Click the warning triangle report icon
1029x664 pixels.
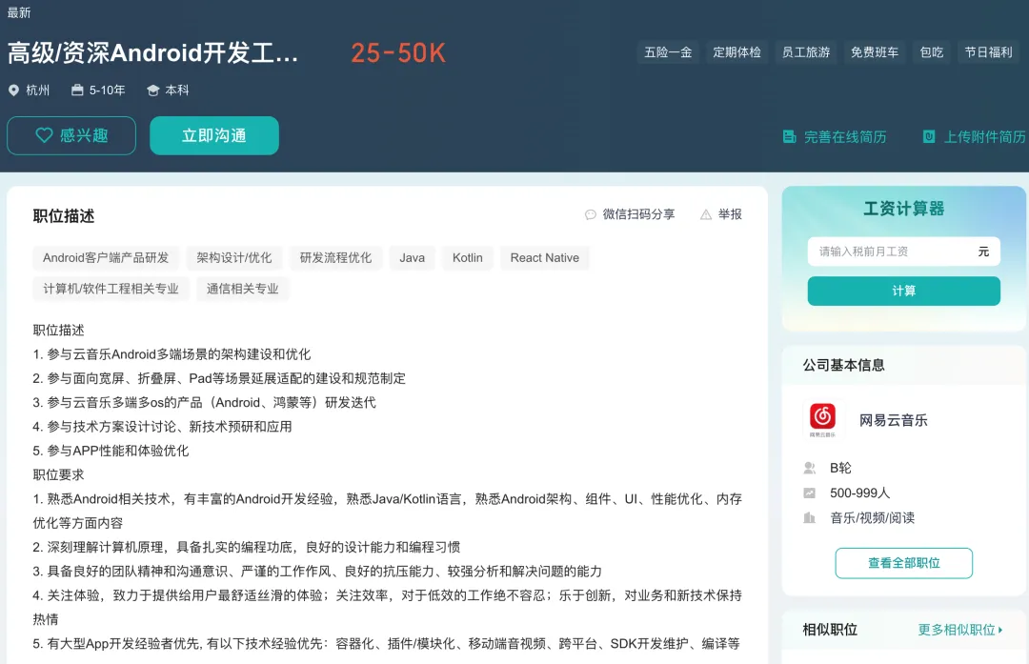click(705, 214)
